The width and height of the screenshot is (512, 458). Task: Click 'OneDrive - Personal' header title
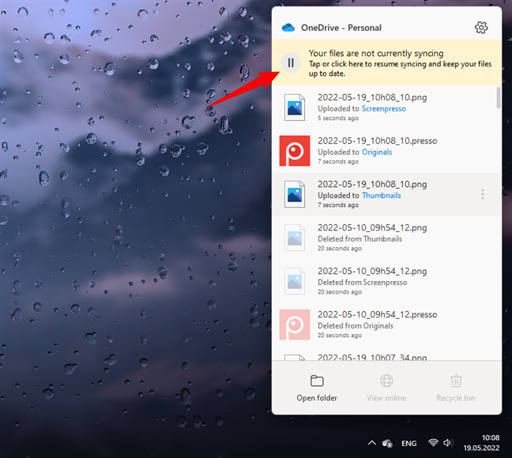point(341,28)
